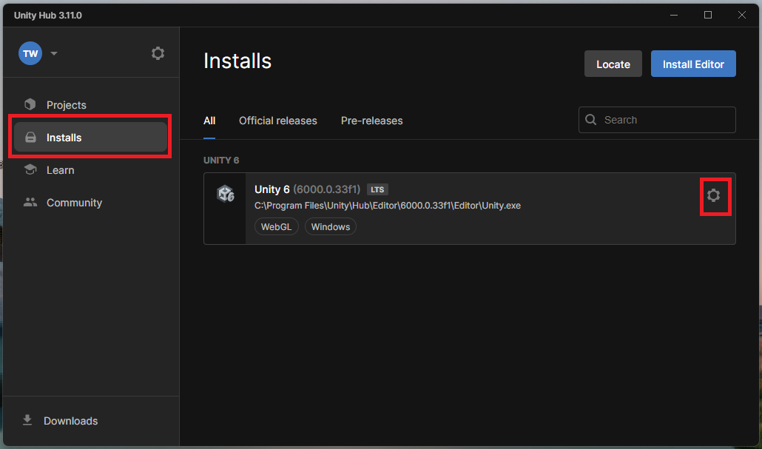The height and width of the screenshot is (449, 762).
Task: Click the Learn graduation cap icon
Action: pyautogui.click(x=30, y=170)
